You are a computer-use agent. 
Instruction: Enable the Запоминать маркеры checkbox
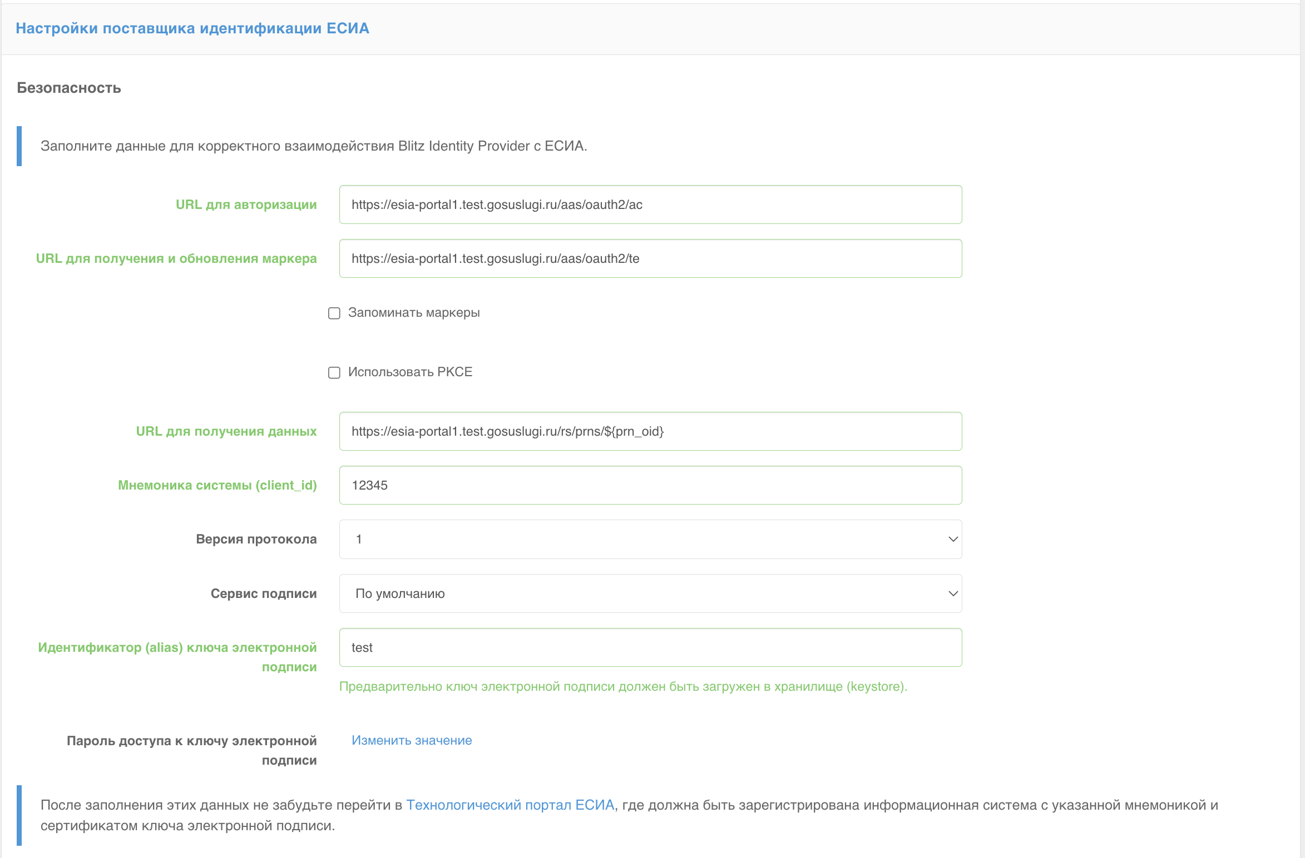334,313
